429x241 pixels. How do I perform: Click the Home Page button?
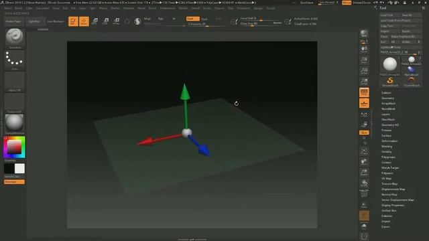pos(13,21)
